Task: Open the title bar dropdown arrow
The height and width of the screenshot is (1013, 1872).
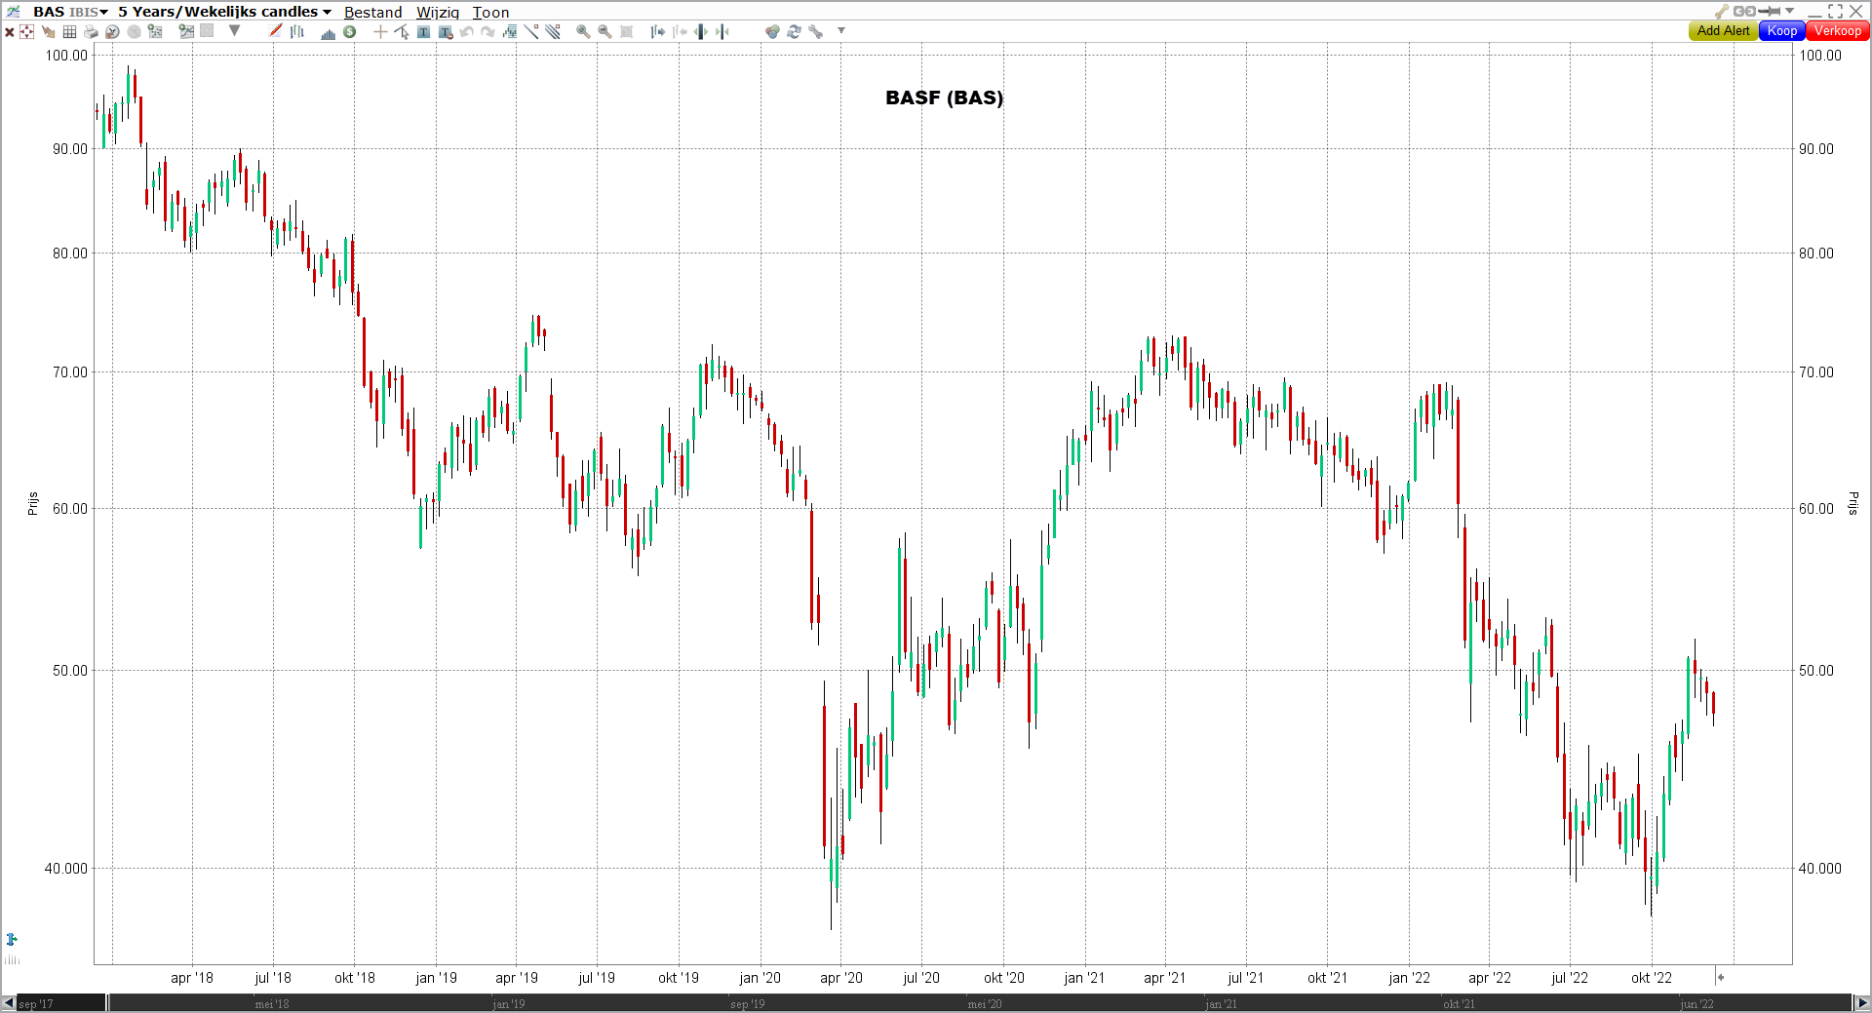Action: pyautogui.click(x=1790, y=11)
